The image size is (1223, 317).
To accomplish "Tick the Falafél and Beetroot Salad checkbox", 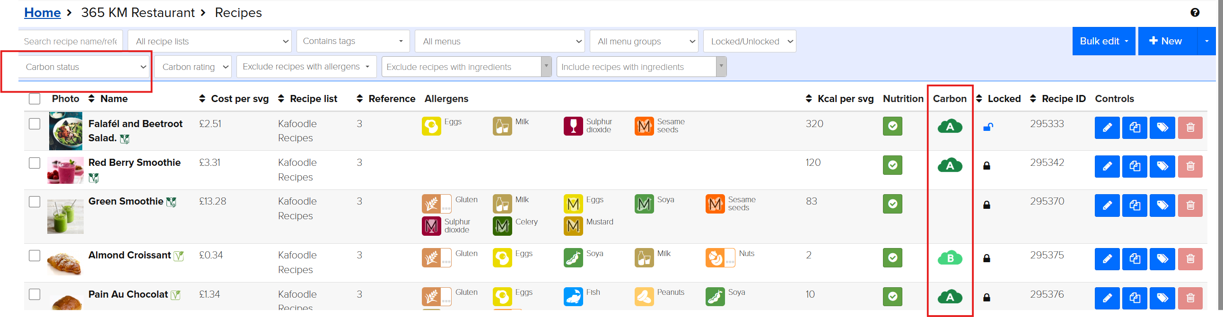I will (34, 124).
